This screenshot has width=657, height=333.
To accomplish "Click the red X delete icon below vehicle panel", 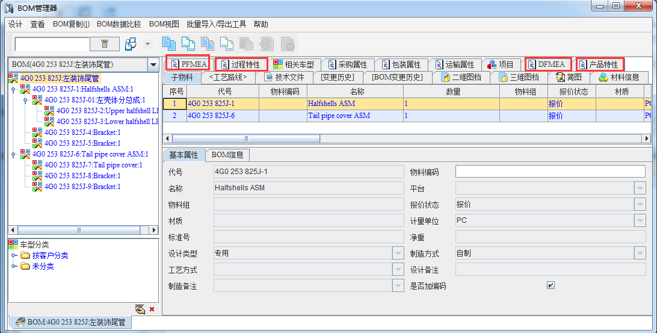I will click(x=152, y=310).
